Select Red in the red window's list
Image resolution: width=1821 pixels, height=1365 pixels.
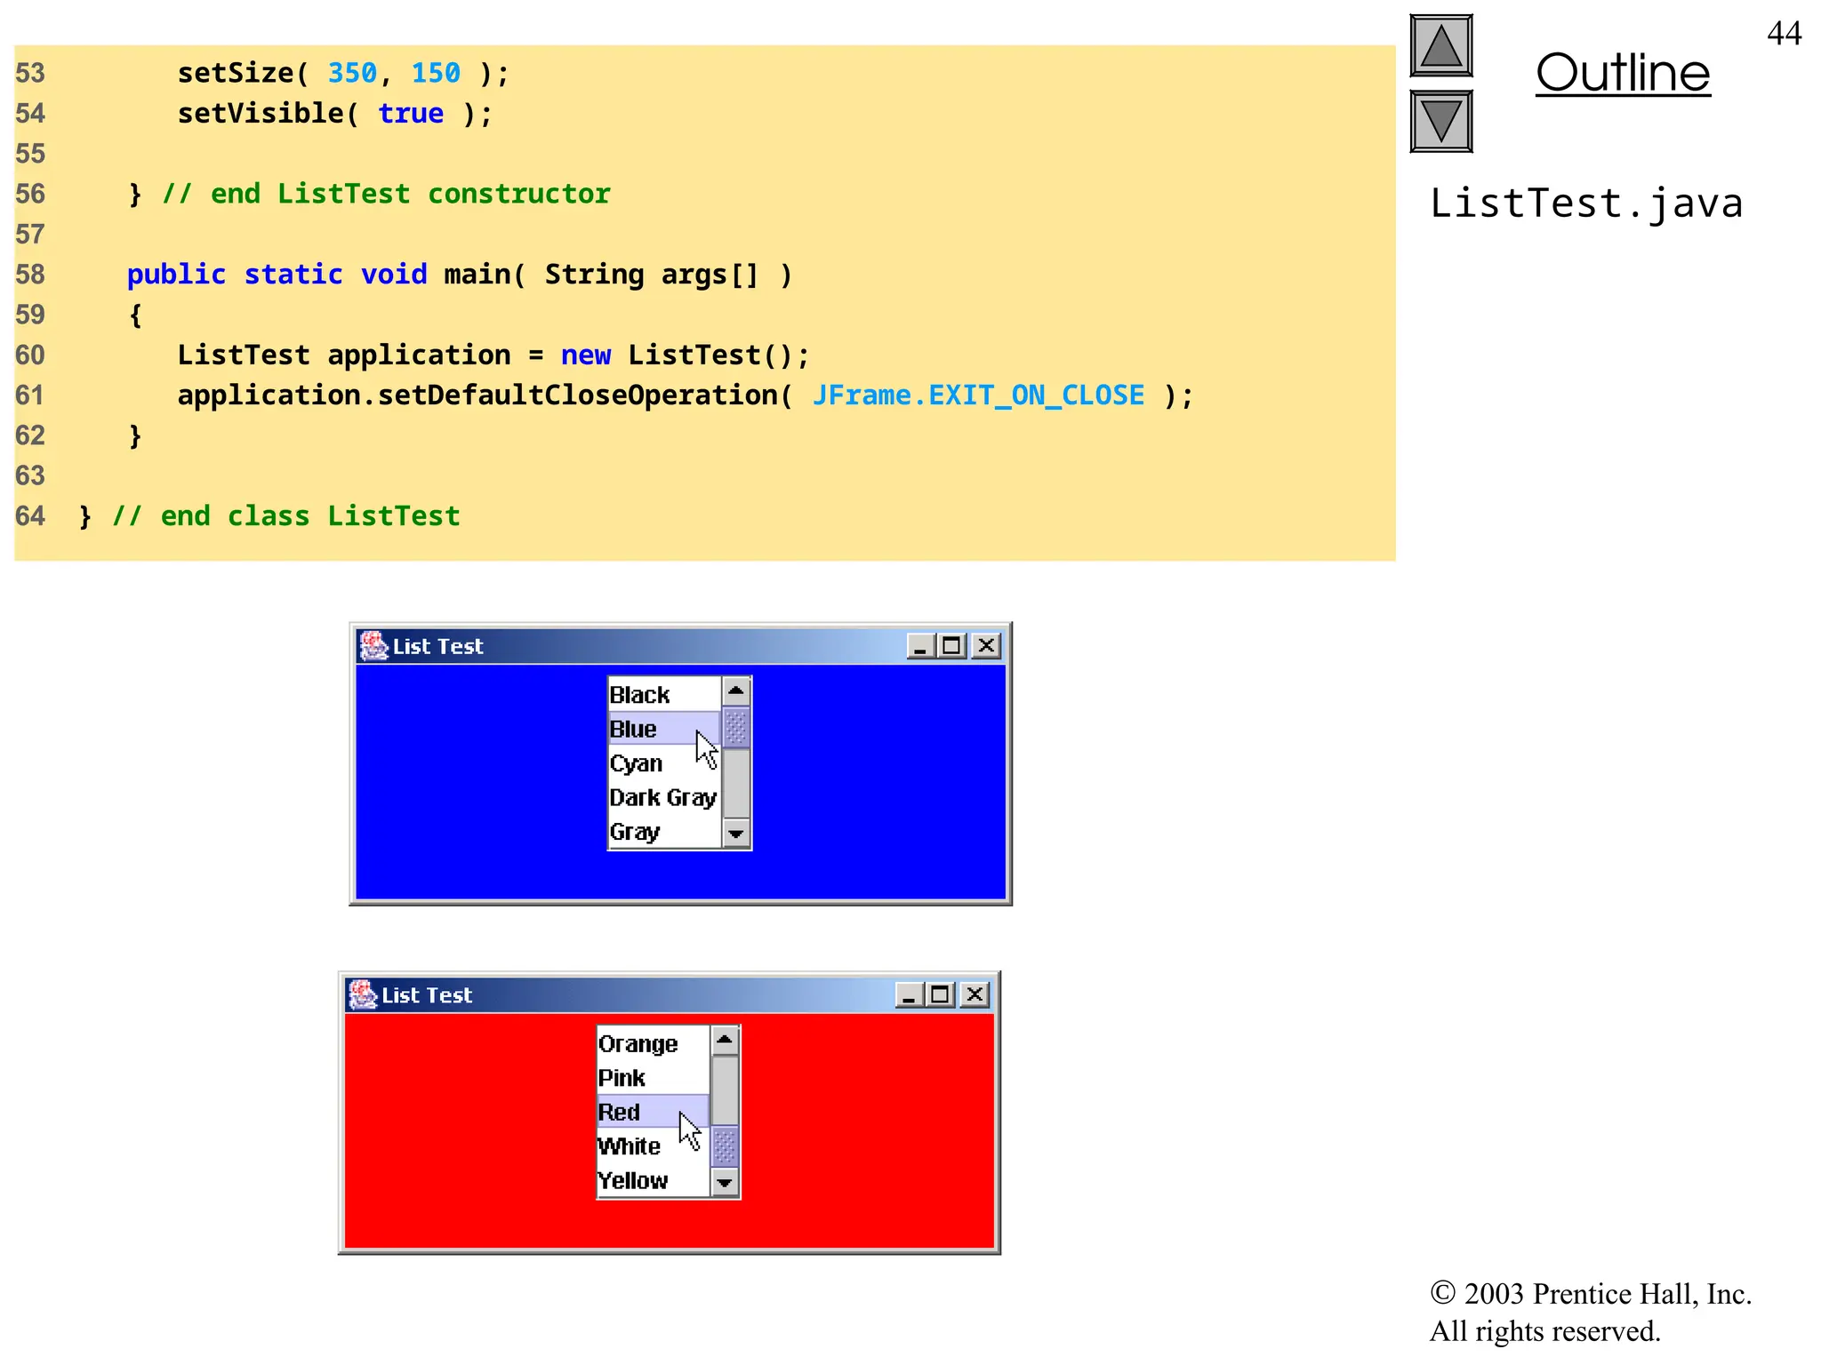coord(653,1112)
